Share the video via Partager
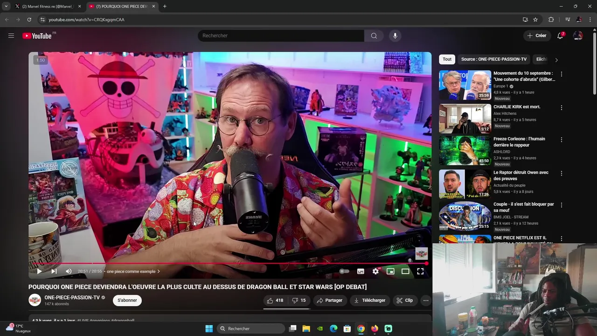The image size is (597, 336). 329,301
